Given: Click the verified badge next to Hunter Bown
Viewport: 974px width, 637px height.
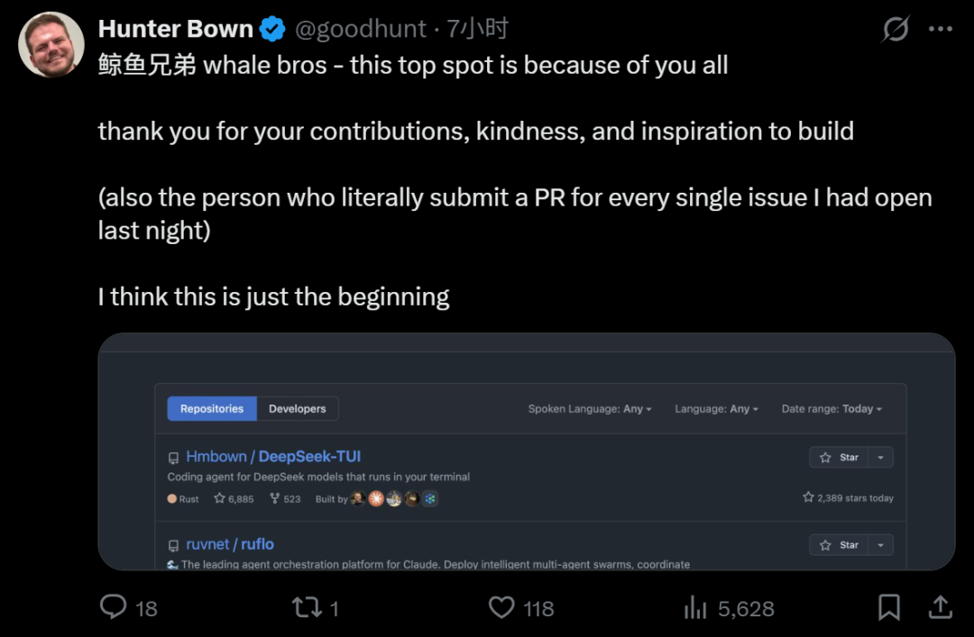Looking at the screenshot, I should [x=272, y=29].
